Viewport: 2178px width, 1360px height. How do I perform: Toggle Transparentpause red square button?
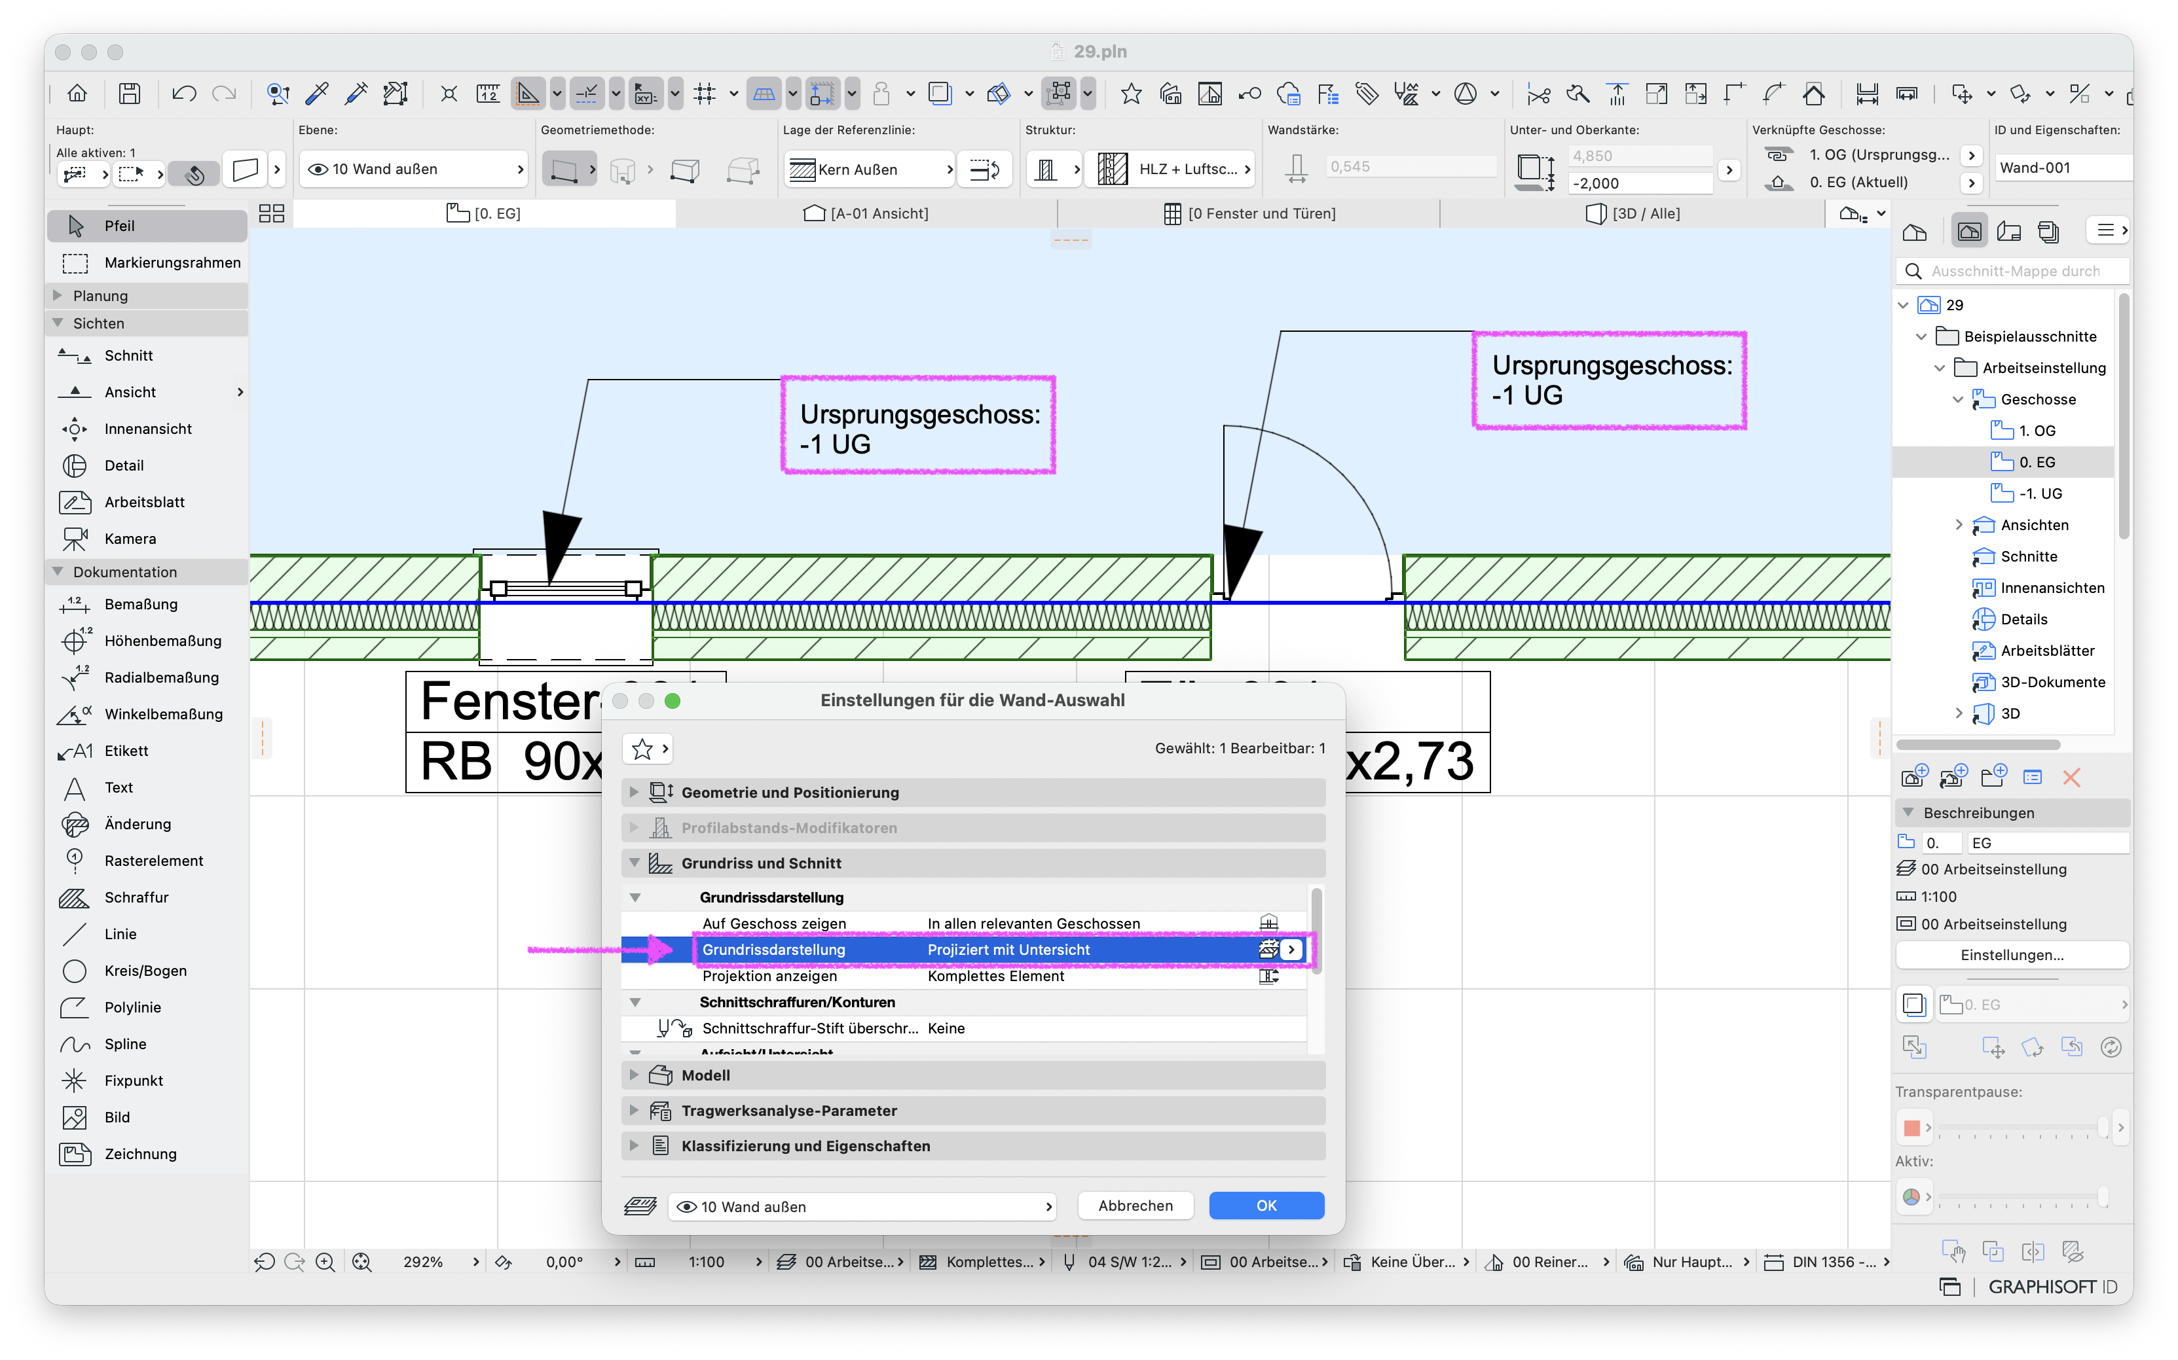click(1913, 1127)
